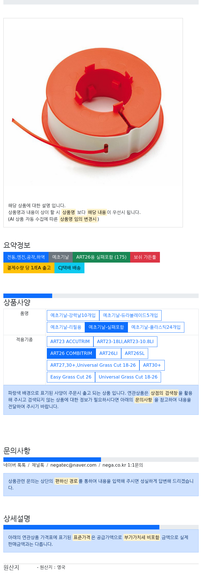The height and width of the screenshot is (573, 202).
Task: Click the gray 예초기날 tag
Action: (x=61, y=257)
